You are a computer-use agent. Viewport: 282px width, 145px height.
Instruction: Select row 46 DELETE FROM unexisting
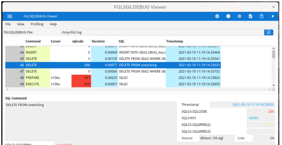pos(113,65)
